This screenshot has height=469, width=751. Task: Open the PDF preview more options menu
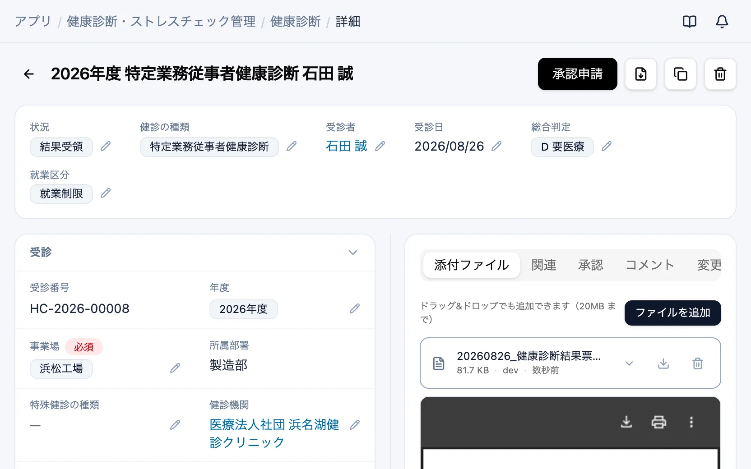(x=691, y=422)
